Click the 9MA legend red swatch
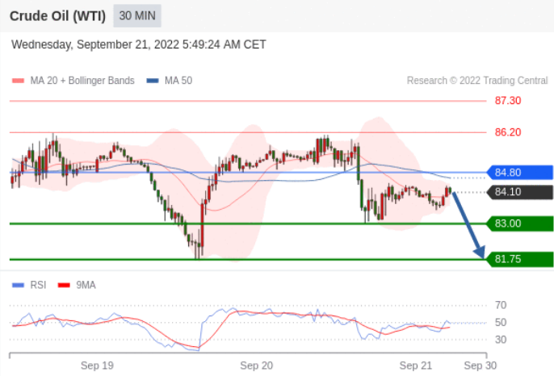The width and height of the screenshot is (554, 376). pos(64,285)
